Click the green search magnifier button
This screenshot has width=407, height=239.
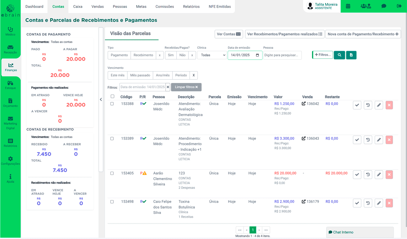tap(339, 55)
